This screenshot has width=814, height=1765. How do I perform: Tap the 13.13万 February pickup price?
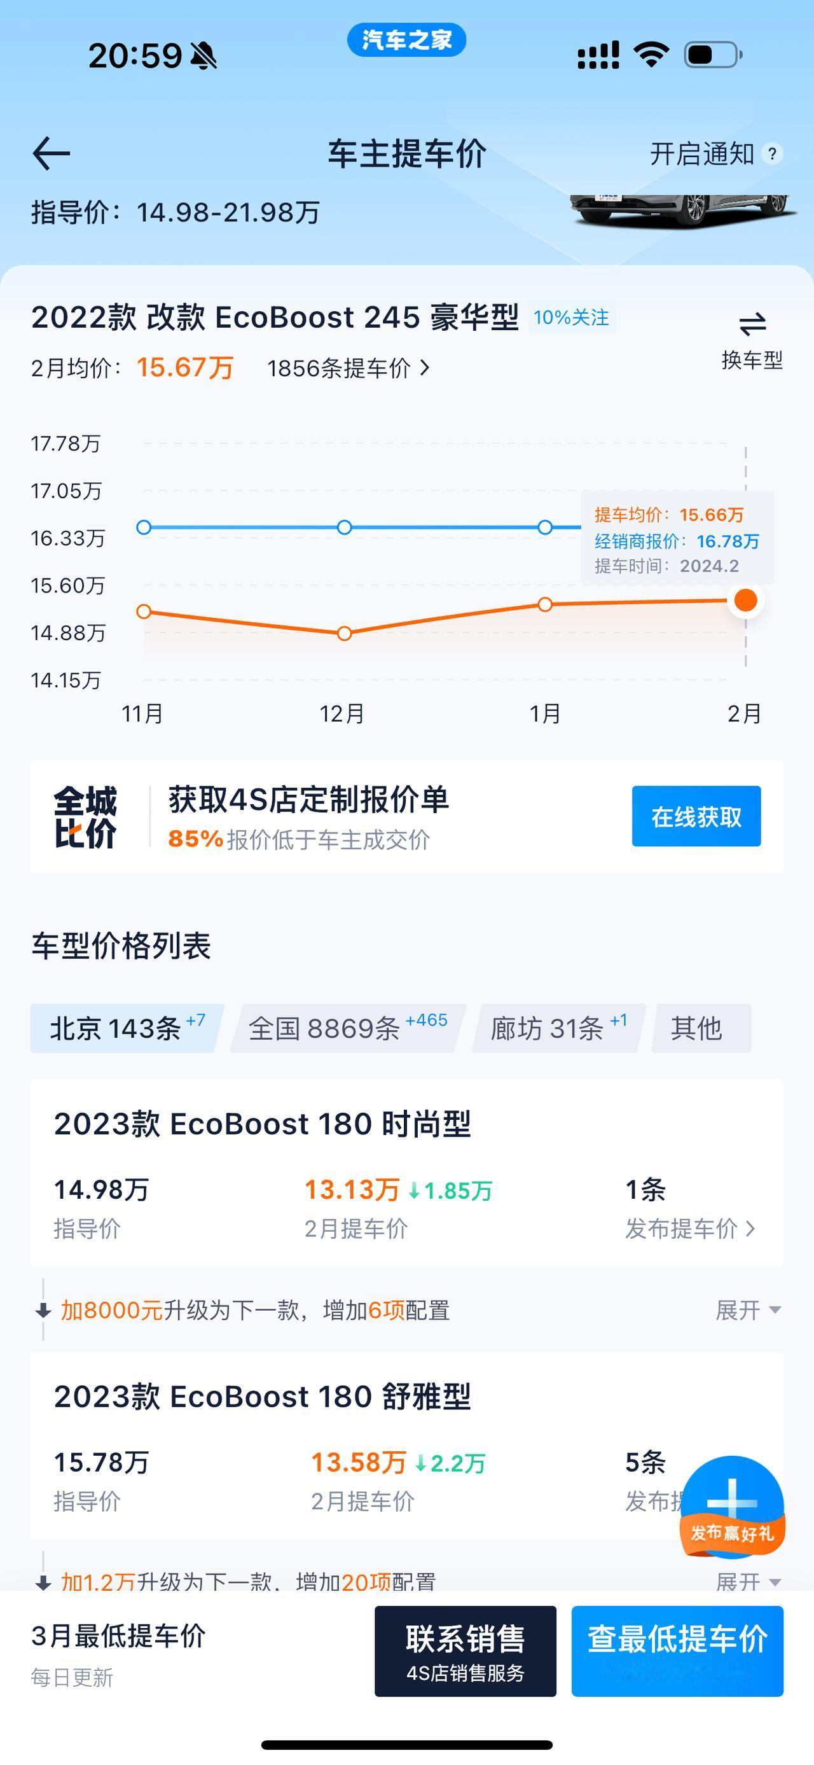352,1190
